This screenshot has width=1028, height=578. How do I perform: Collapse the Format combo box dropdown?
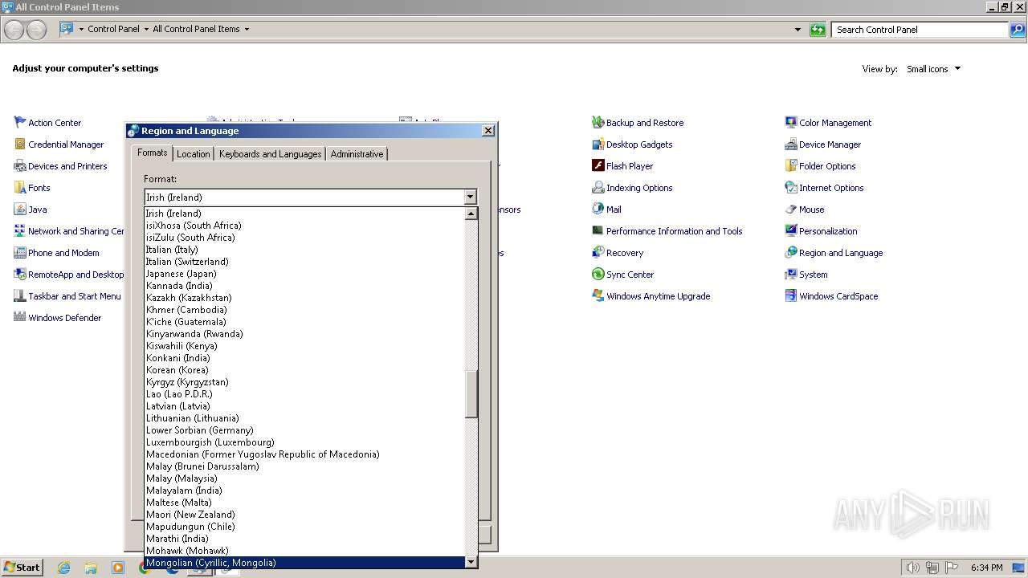(470, 197)
